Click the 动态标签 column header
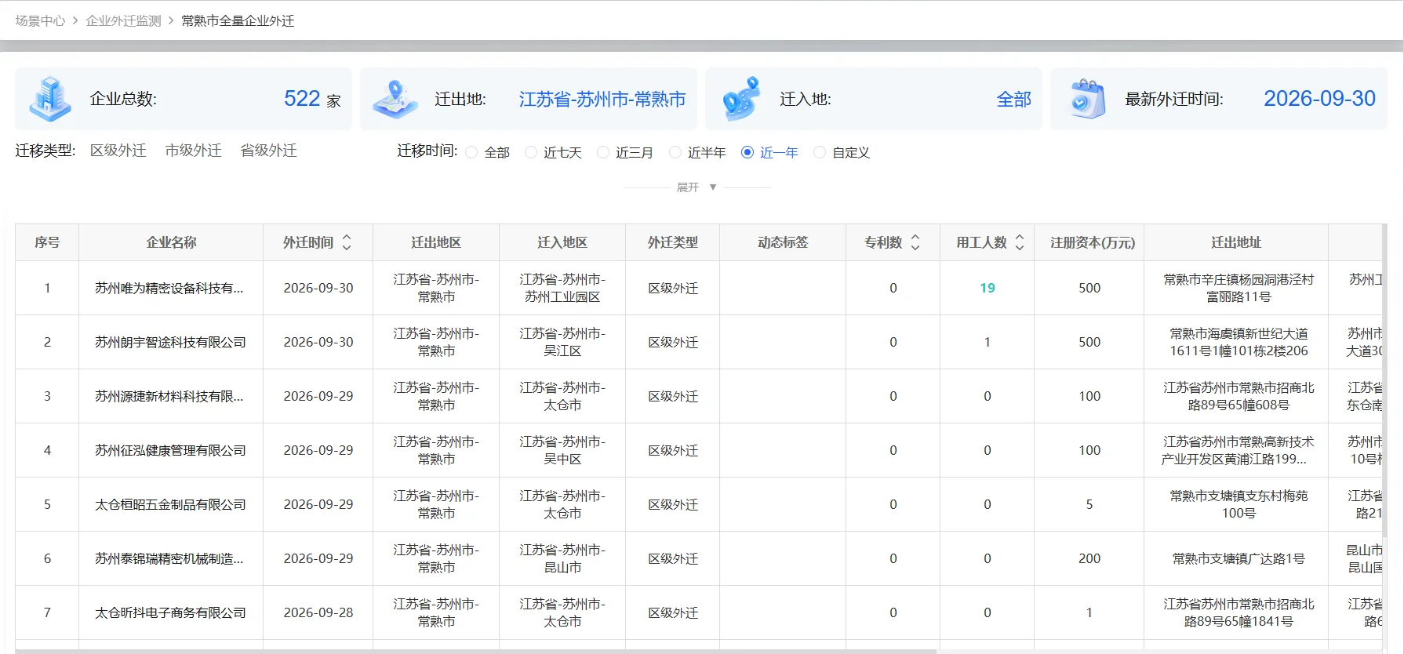The height and width of the screenshot is (654, 1404). (x=783, y=242)
